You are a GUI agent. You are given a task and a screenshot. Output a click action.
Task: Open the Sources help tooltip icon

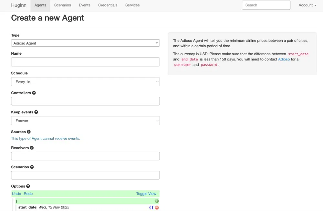pos(29,132)
